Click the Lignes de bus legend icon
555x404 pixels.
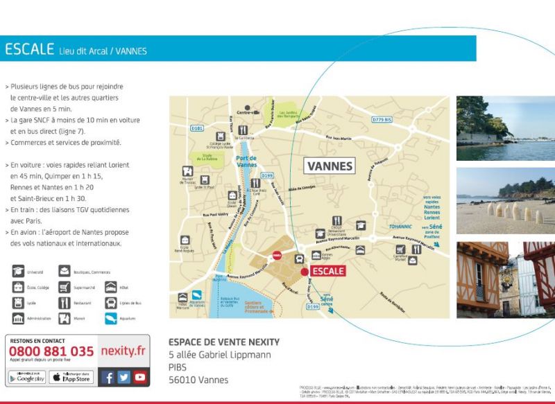click(x=111, y=303)
